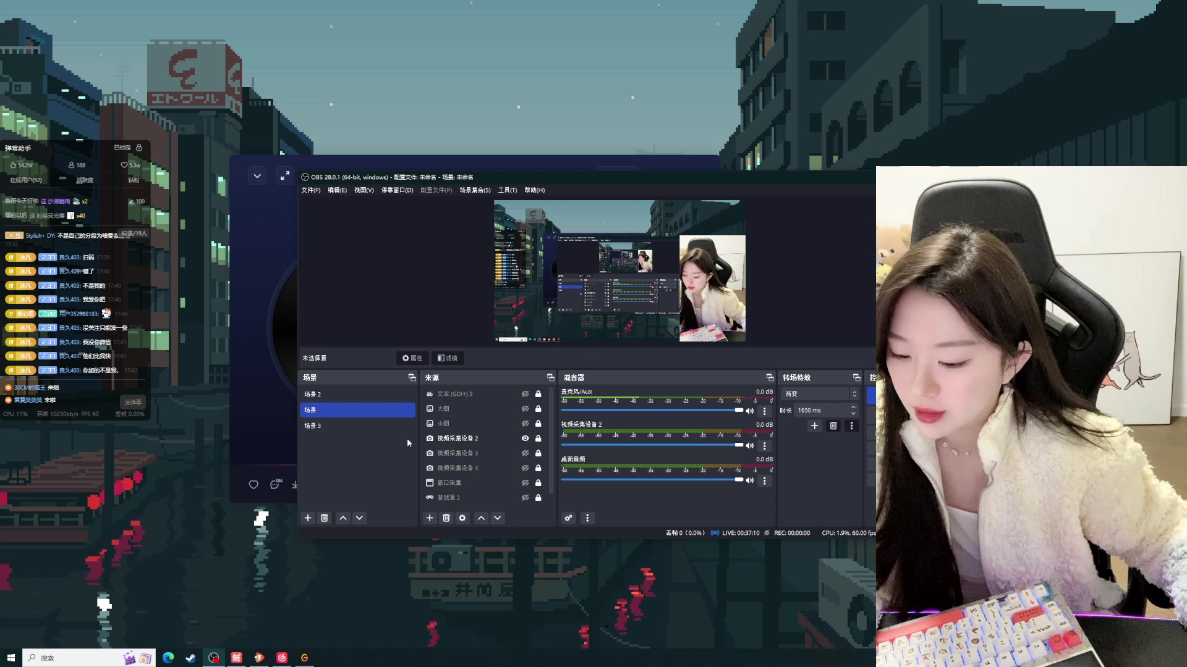The width and height of the screenshot is (1187, 667).
Task: Click the fullscreen expand arrows in background window
Action: 284,176
